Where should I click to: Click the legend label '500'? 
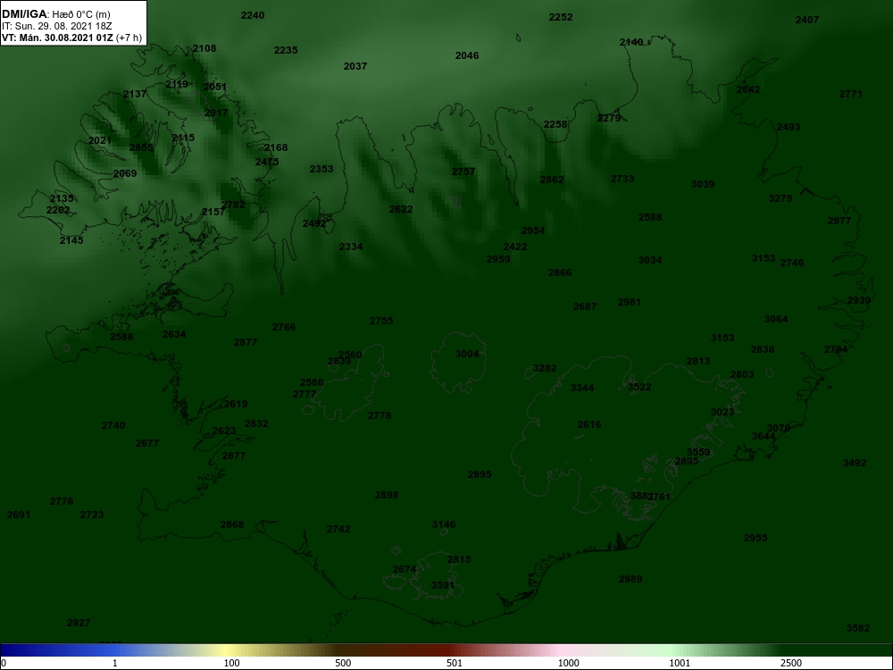[x=343, y=663]
